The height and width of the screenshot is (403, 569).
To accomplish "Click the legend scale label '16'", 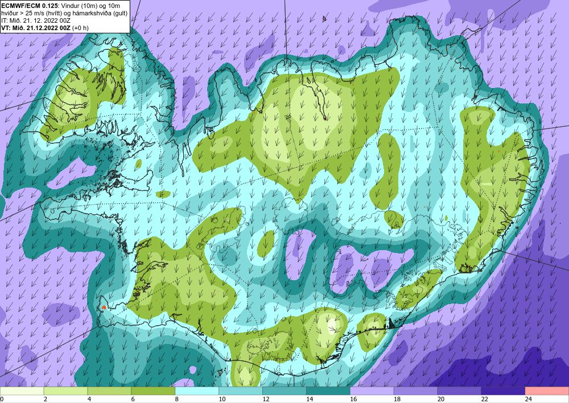I will 353,400.
